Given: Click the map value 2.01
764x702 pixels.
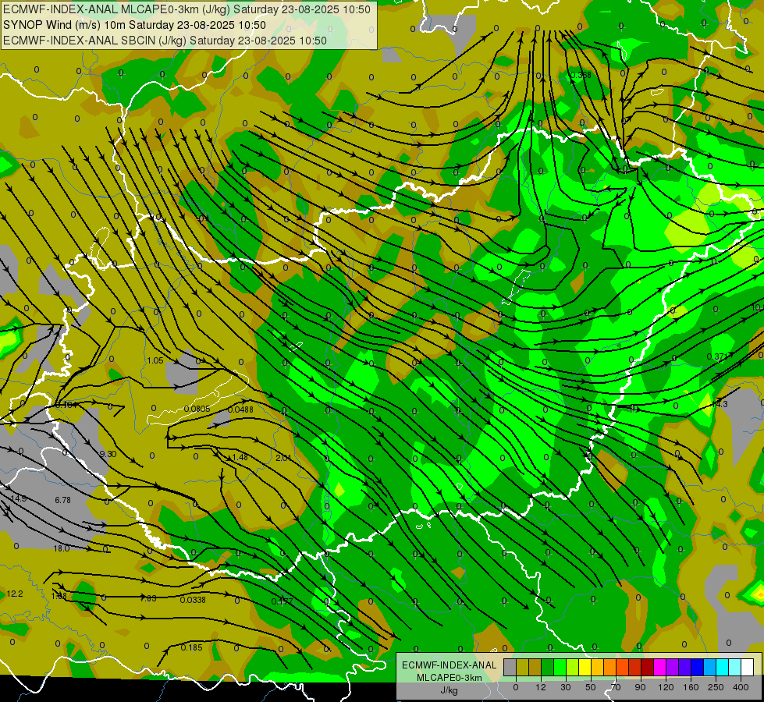Looking at the screenshot, I should 283,458.
